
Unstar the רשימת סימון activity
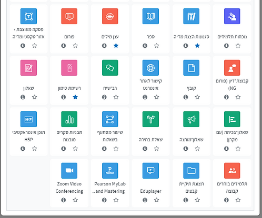point(75,97)
